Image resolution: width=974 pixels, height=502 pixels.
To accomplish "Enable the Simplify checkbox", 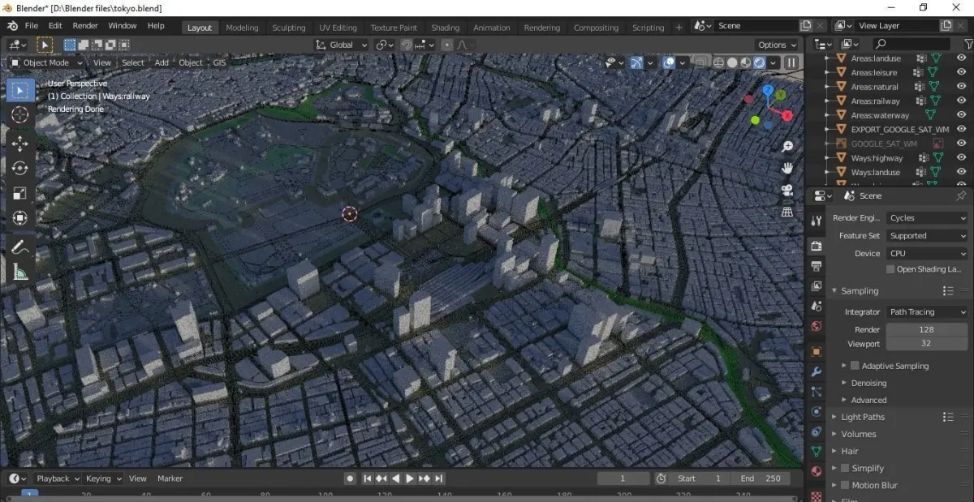I will pos(845,468).
